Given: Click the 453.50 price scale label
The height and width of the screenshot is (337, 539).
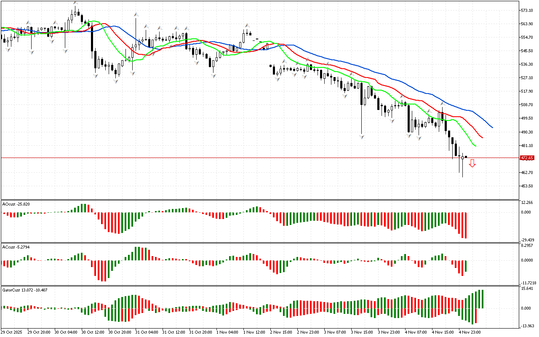Looking at the screenshot, I should click(527, 186).
